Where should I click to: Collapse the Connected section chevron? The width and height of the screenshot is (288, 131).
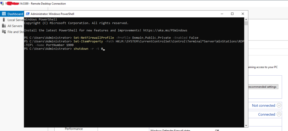279,114
